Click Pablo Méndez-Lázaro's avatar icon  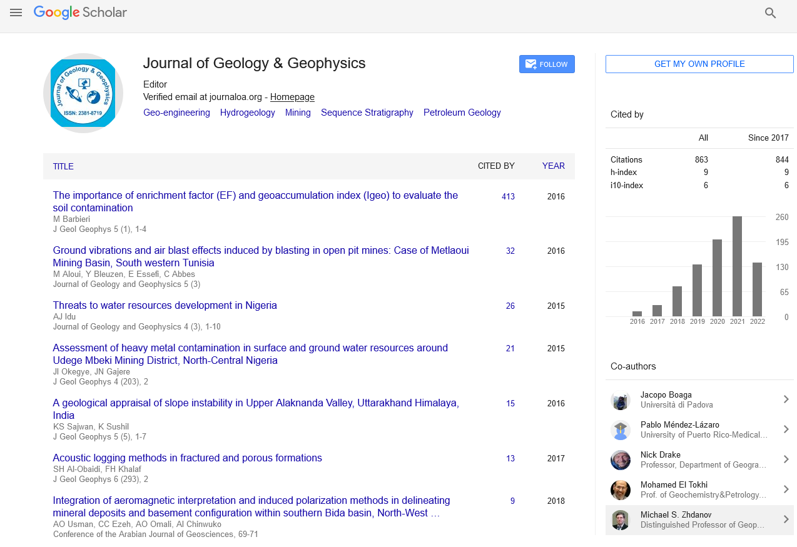pos(621,430)
